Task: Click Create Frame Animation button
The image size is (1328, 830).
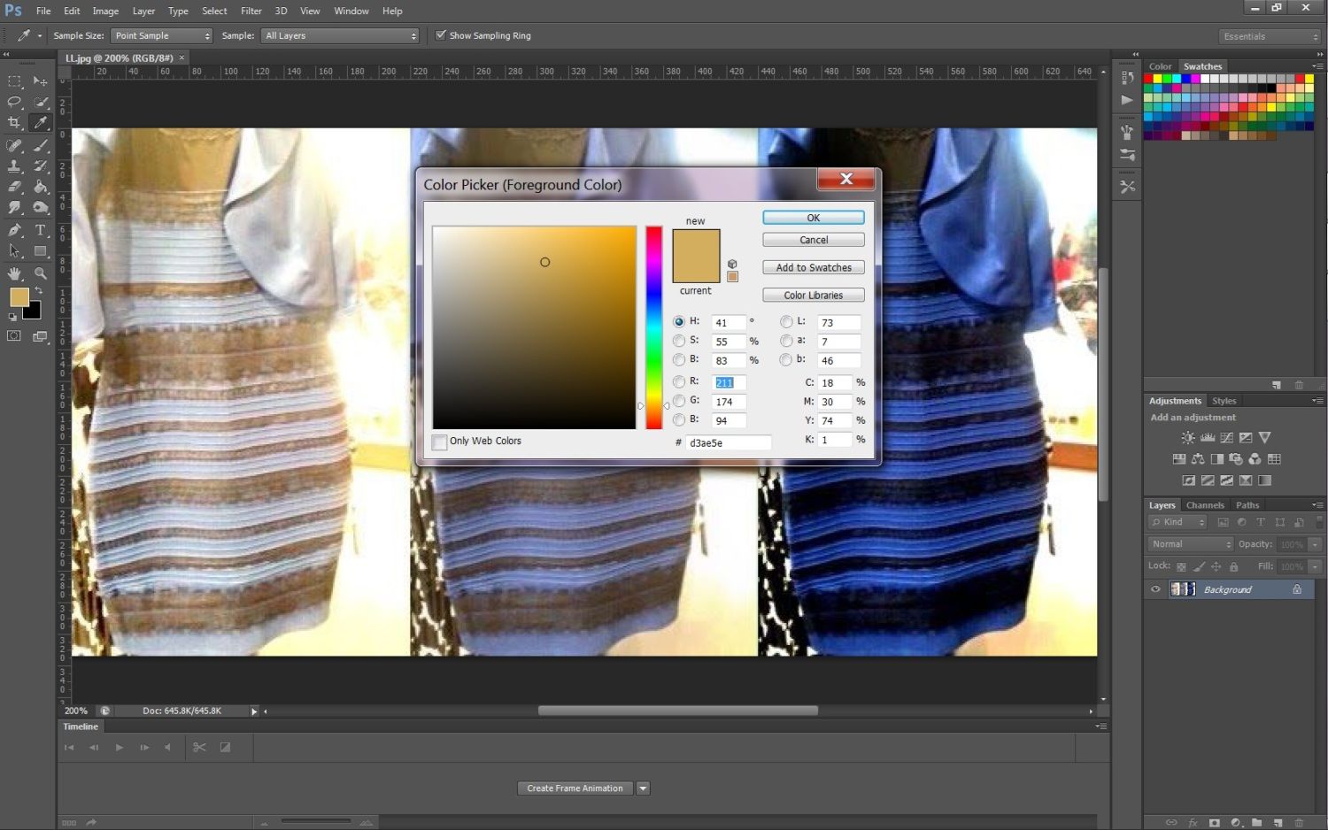Action: click(575, 788)
